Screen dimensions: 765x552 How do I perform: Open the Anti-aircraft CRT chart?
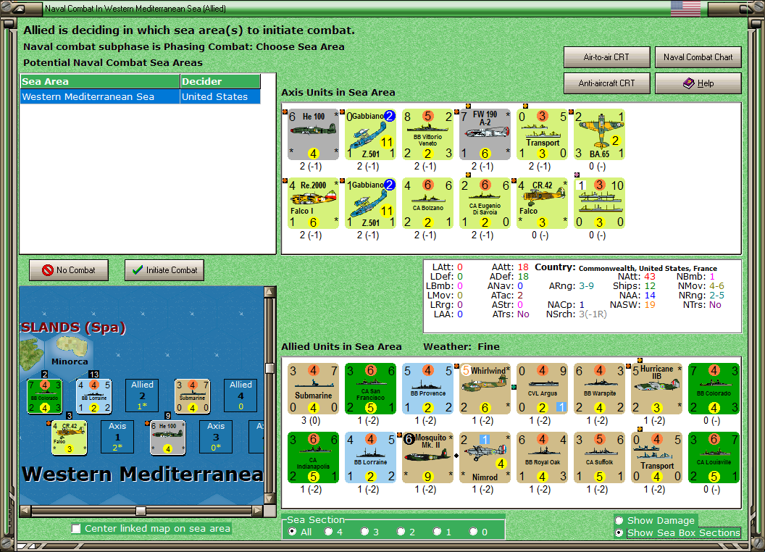[x=606, y=83]
